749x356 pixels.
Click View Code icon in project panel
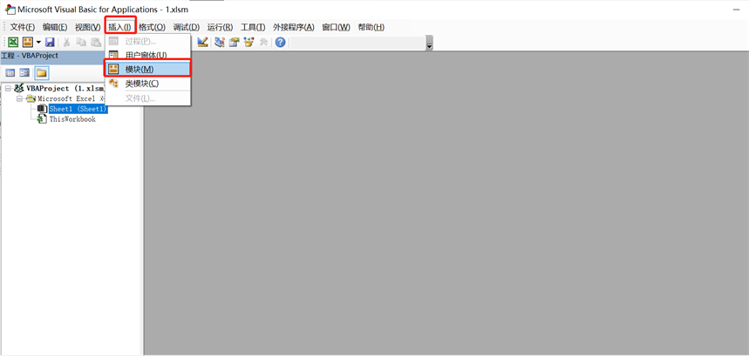[x=10, y=73]
